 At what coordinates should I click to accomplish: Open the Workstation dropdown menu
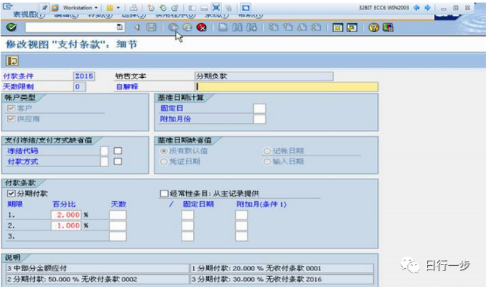tap(80, 8)
